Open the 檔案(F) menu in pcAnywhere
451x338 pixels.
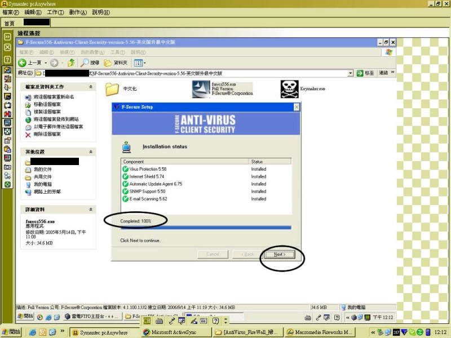click(x=11, y=12)
